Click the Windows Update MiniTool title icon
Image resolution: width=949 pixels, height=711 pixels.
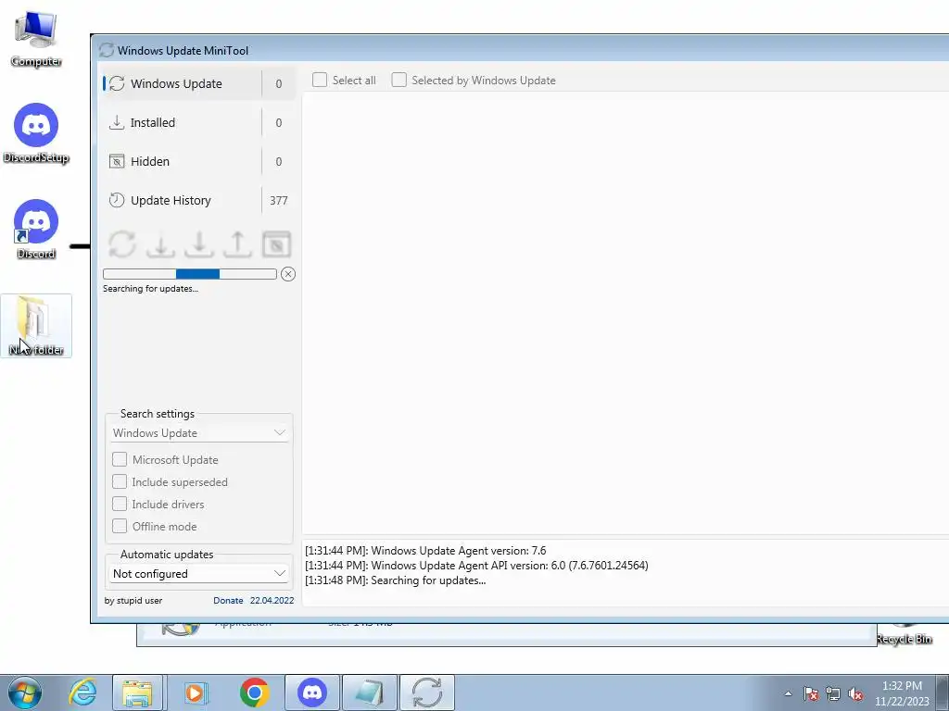(x=107, y=50)
